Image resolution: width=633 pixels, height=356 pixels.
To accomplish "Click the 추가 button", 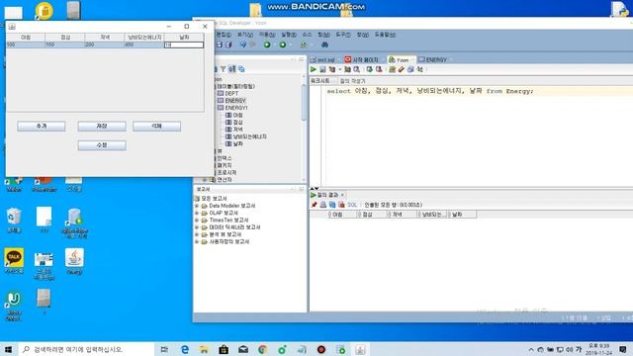I will [x=42, y=127].
